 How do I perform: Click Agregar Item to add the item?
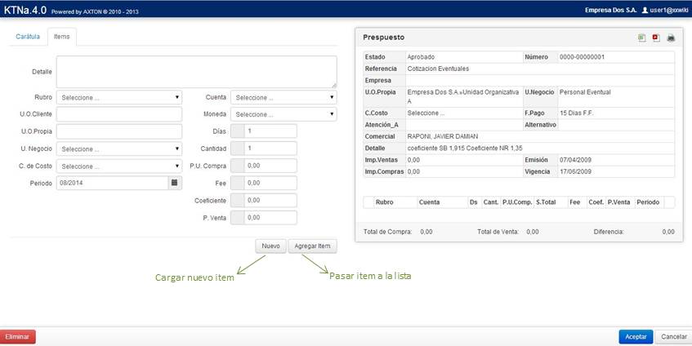click(x=312, y=246)
